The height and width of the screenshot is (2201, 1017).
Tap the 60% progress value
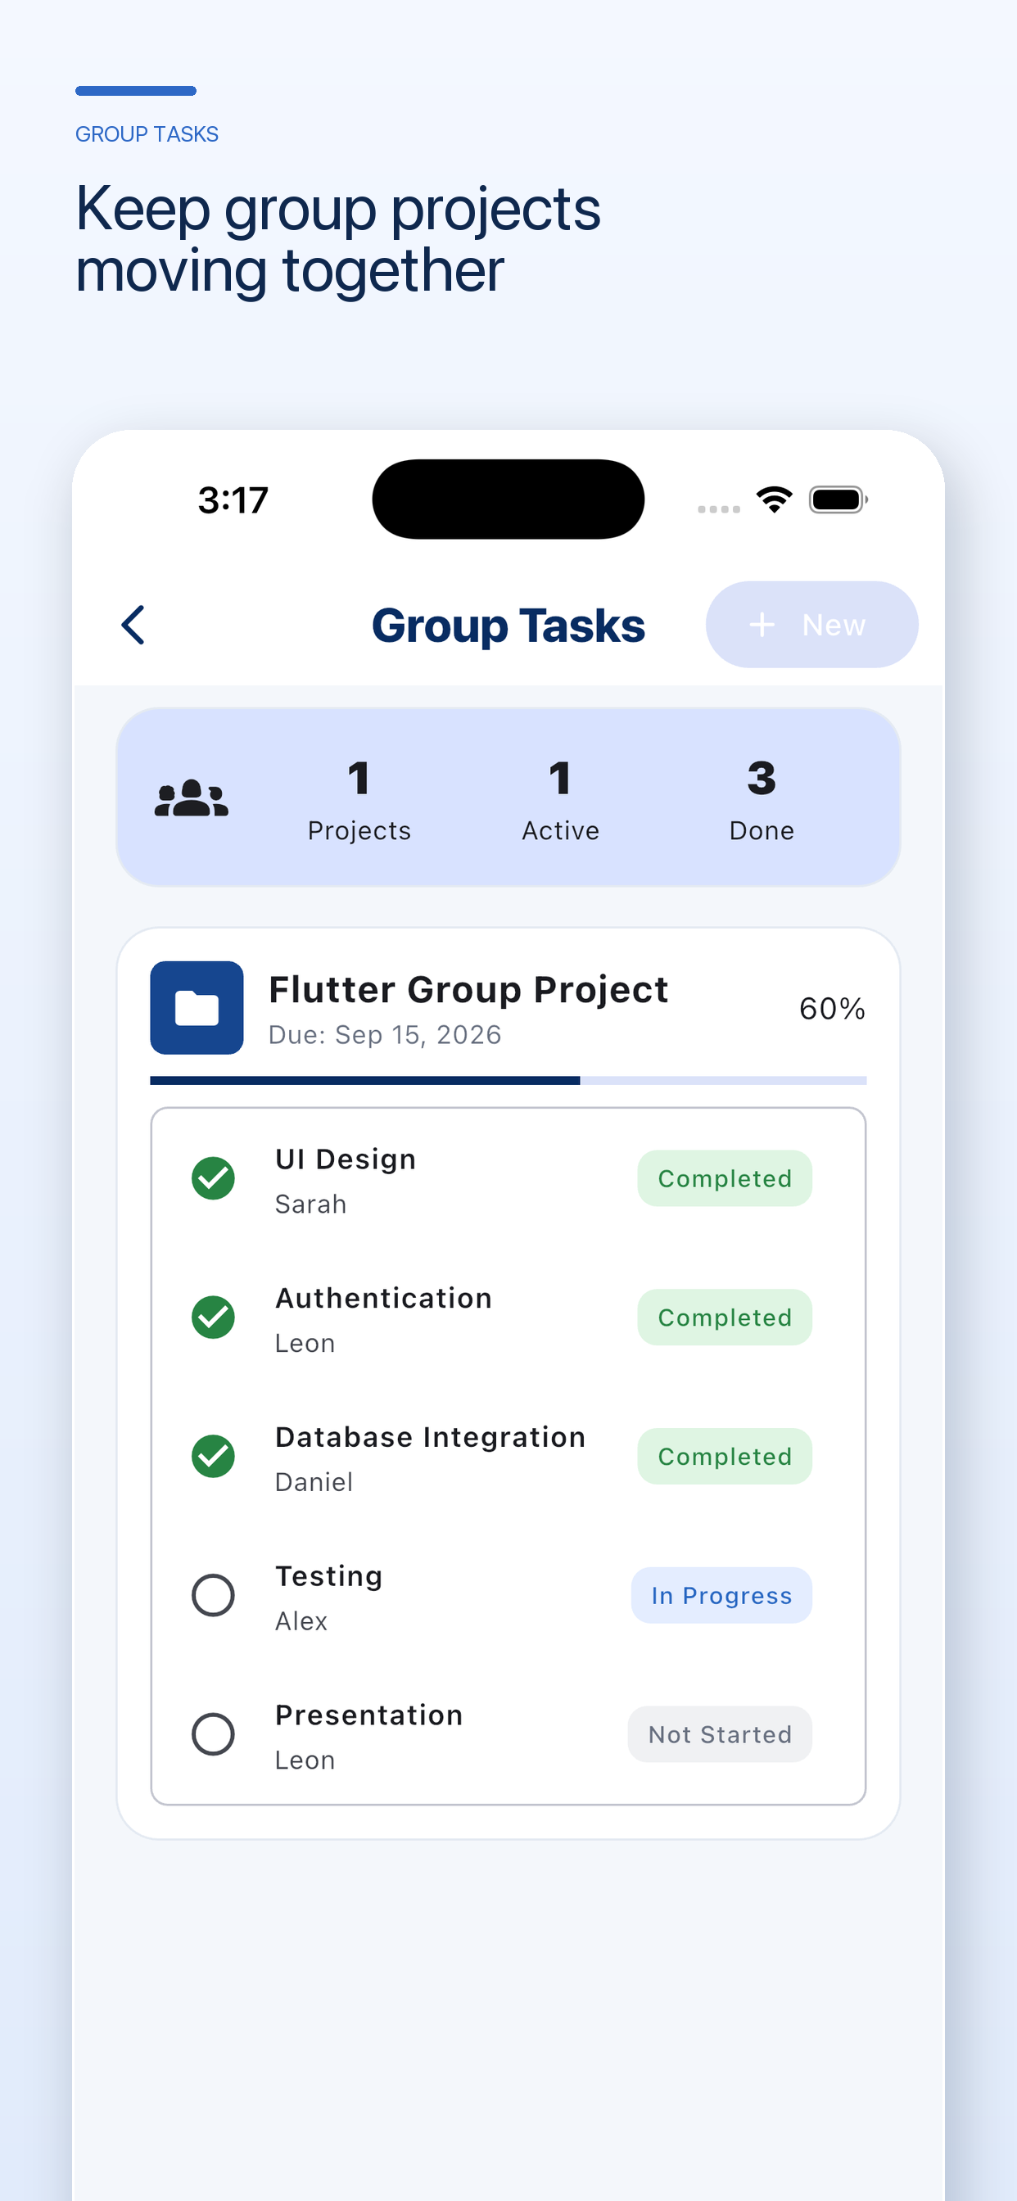coord(832,1008)
